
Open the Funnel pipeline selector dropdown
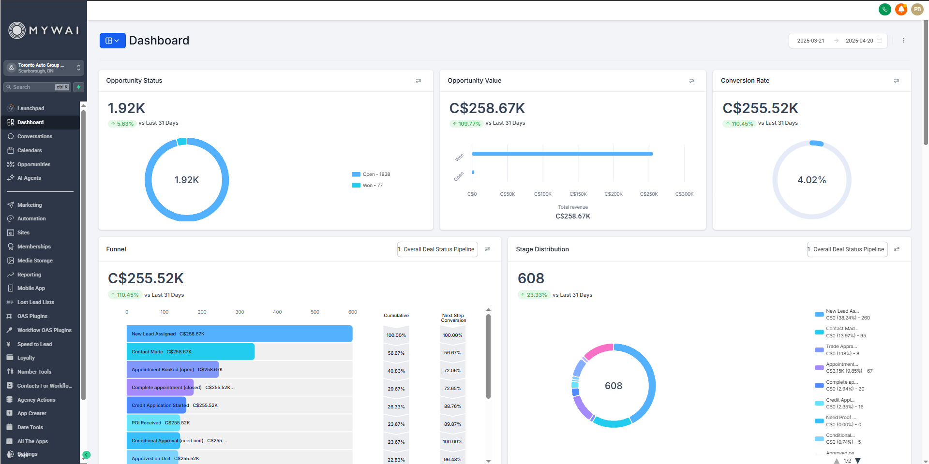tap(437, 249)
